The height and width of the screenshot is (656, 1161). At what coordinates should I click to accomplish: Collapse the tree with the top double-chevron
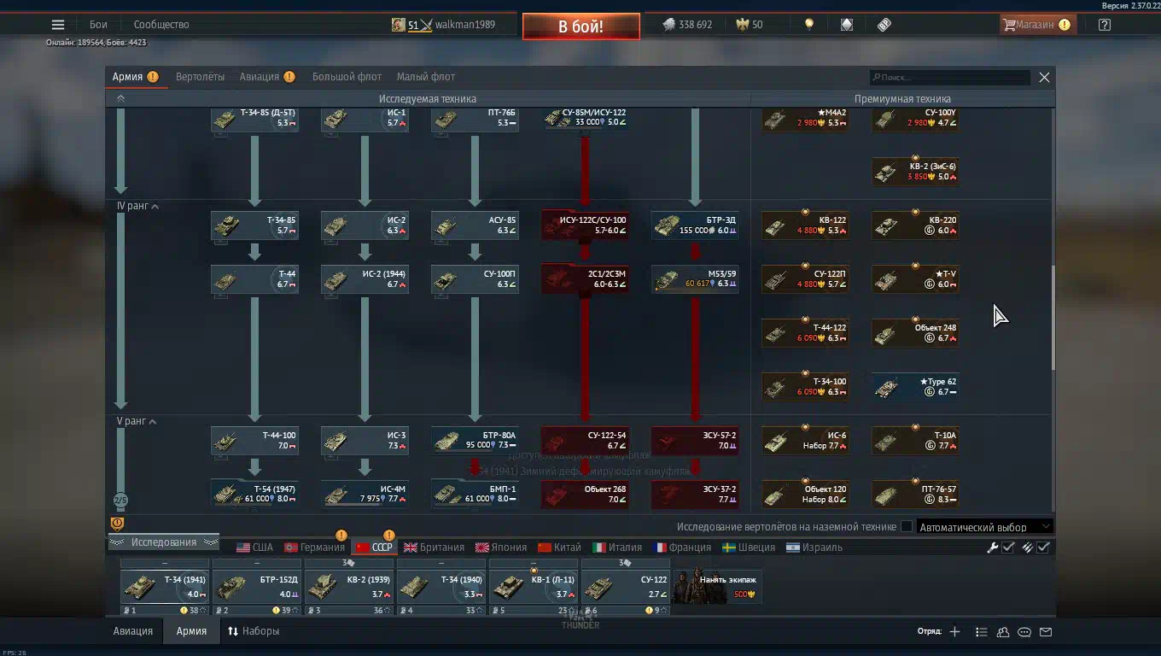pos(120,98)
